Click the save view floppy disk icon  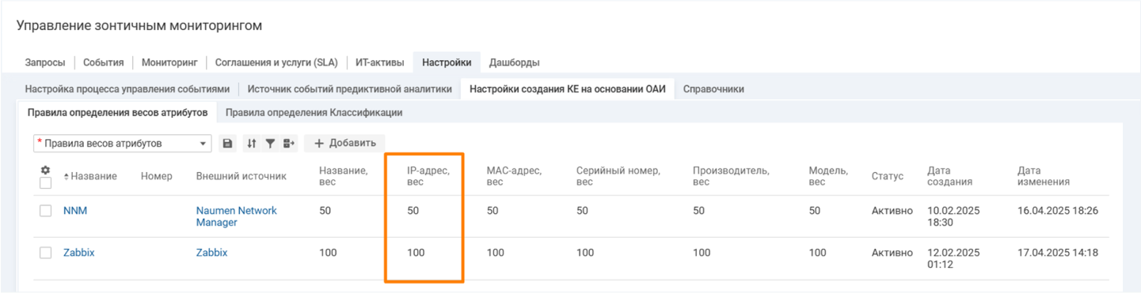pos(228,144)
